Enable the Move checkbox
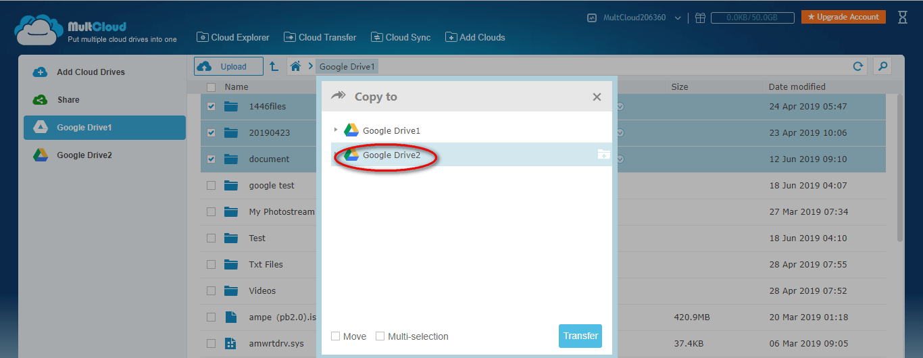The width and height of the screenshot is (923, 358). point(336,336)
